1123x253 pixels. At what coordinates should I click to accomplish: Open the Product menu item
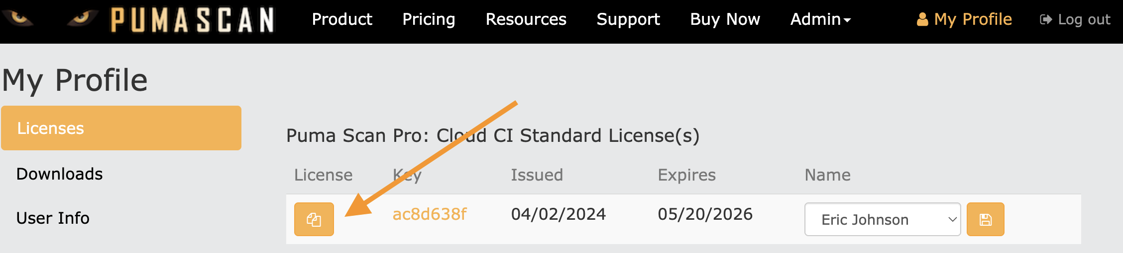click(342, 19)
